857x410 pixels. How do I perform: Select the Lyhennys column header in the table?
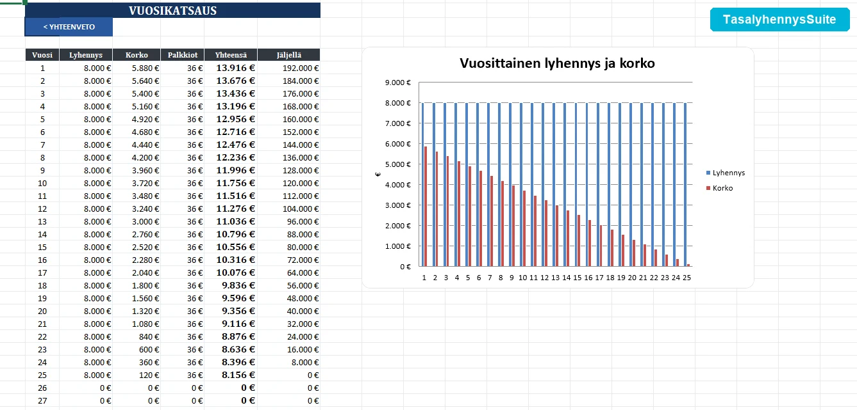(86, 55)
